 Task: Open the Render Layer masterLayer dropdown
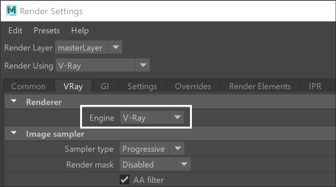tap(88, 47)
